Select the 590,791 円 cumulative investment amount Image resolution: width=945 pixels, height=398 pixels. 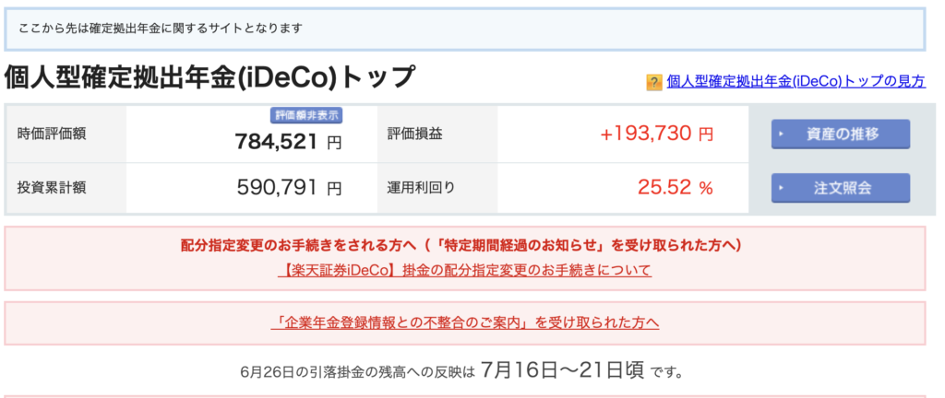pyautogui.click(x=289, y=188)
